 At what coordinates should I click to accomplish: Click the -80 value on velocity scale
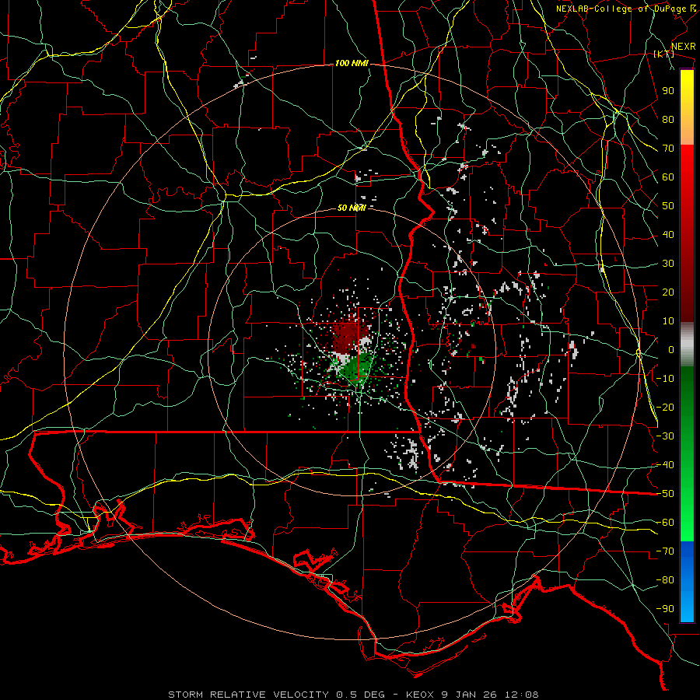tap(665, 580)
